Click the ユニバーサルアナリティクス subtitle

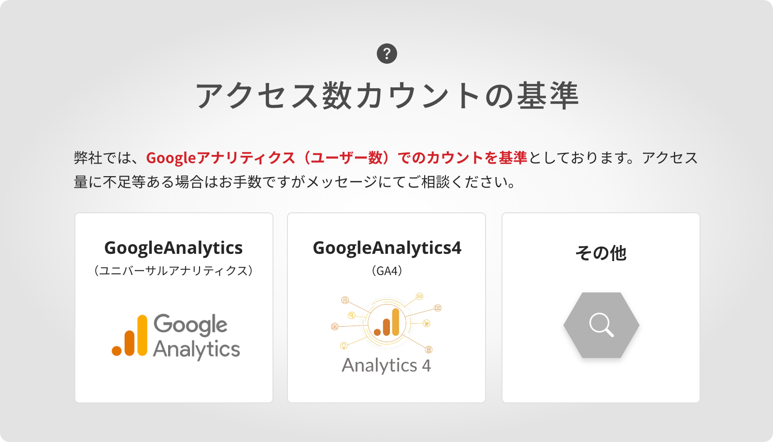tap(173, 271)
